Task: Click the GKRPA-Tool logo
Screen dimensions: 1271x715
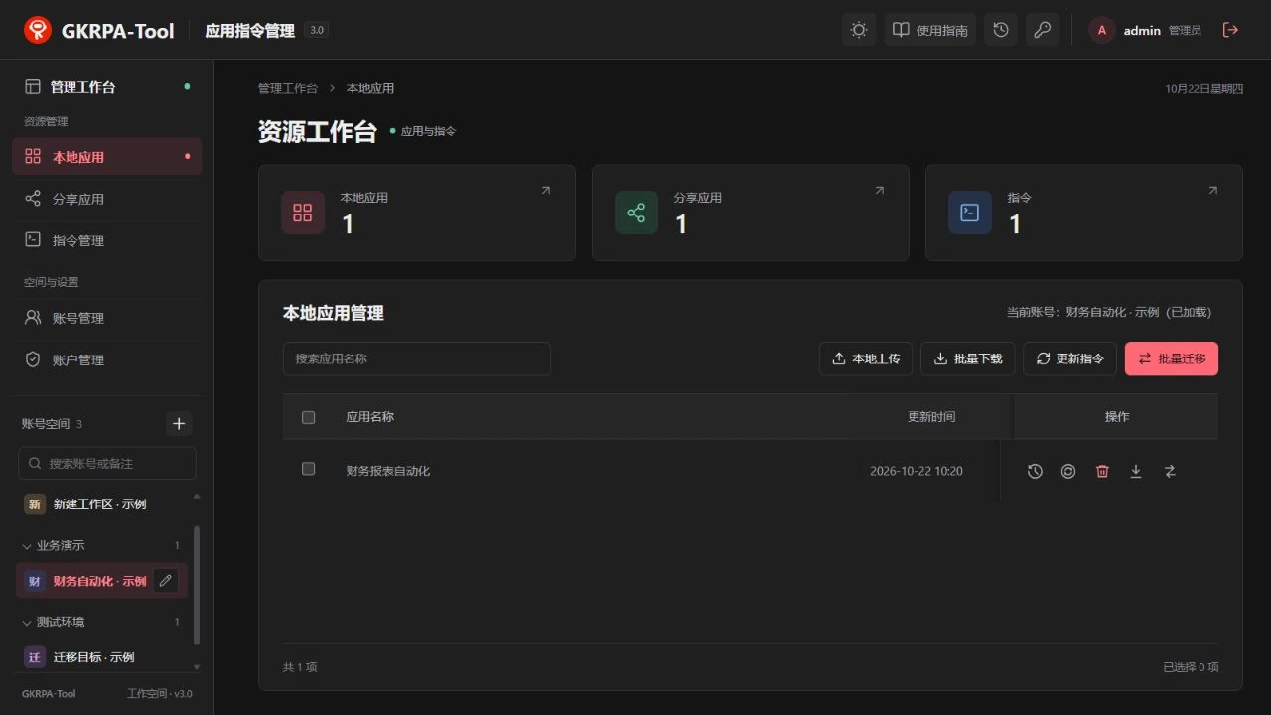Action: 38,30
